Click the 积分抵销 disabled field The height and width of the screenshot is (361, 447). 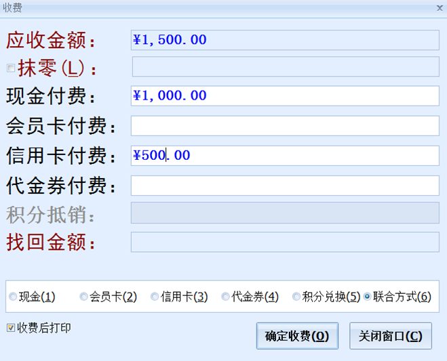(285, 213)
